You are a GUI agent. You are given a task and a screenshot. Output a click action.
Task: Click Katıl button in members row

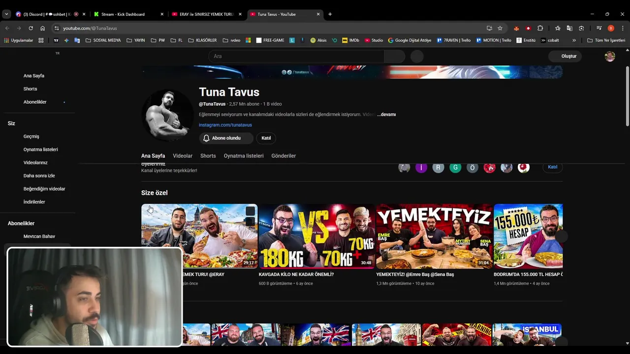(553, 167)
